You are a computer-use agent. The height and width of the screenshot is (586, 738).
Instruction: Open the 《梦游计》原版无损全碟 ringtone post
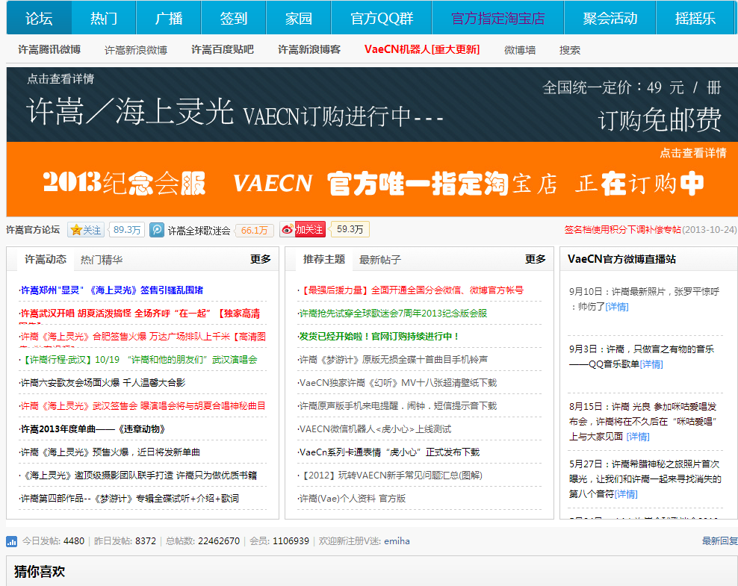tap(394, 359)
